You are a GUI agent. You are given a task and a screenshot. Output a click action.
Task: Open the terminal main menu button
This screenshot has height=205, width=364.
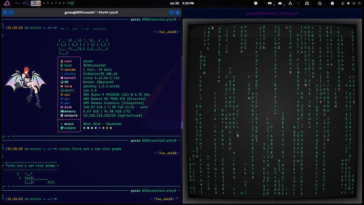pos(178,12)
